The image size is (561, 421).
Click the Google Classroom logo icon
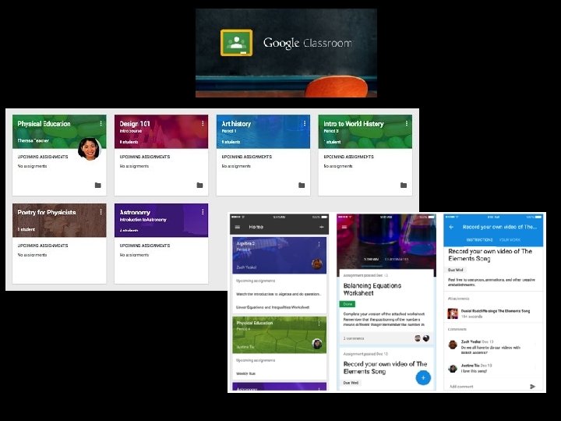point(236,43)
